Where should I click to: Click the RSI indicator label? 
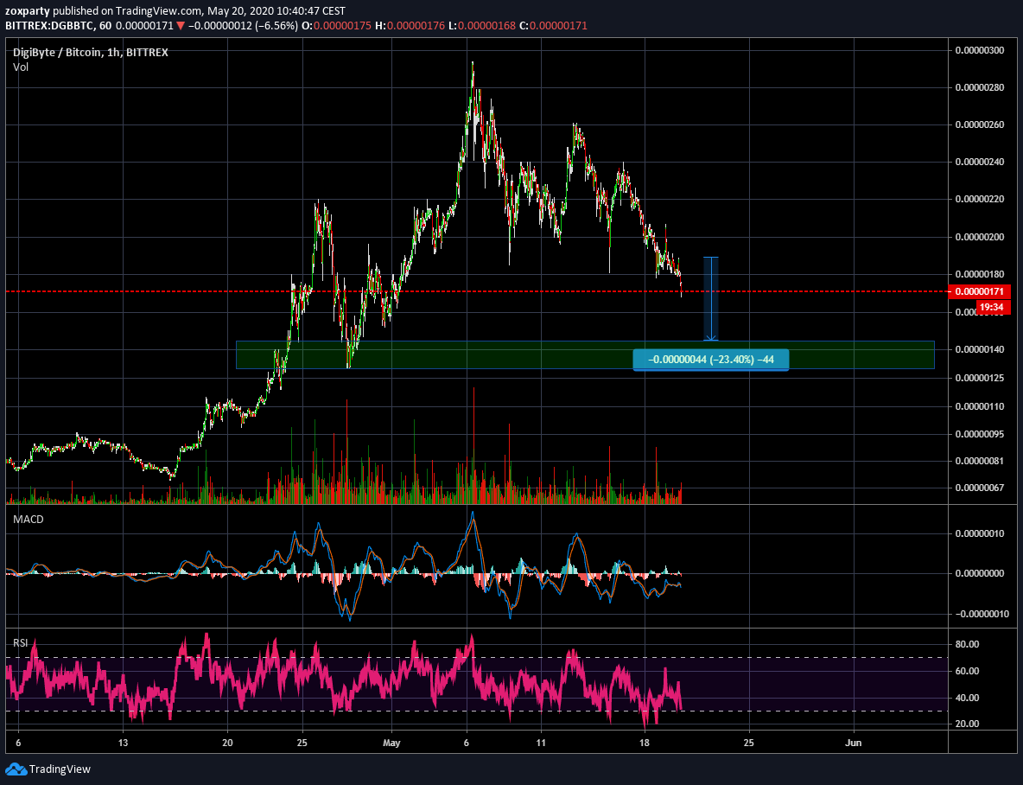click(x=21, y=642)
